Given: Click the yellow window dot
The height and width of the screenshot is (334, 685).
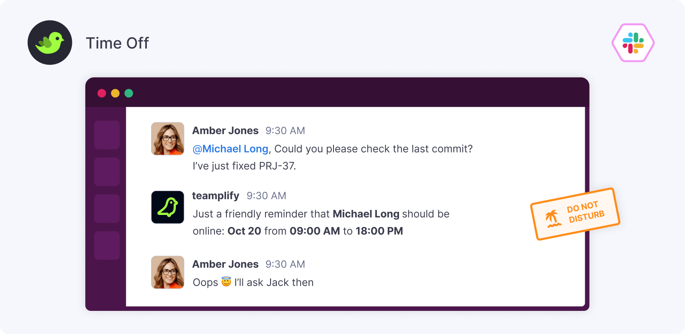Looking at the screenshot, I should (115, 93).
